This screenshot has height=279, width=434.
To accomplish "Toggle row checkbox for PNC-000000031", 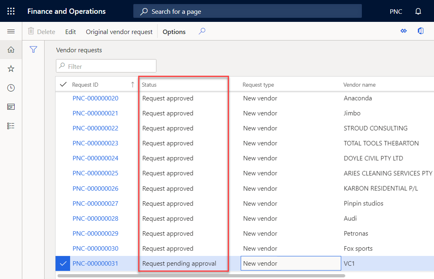I will pyautogui.click(x=63, y=264).
